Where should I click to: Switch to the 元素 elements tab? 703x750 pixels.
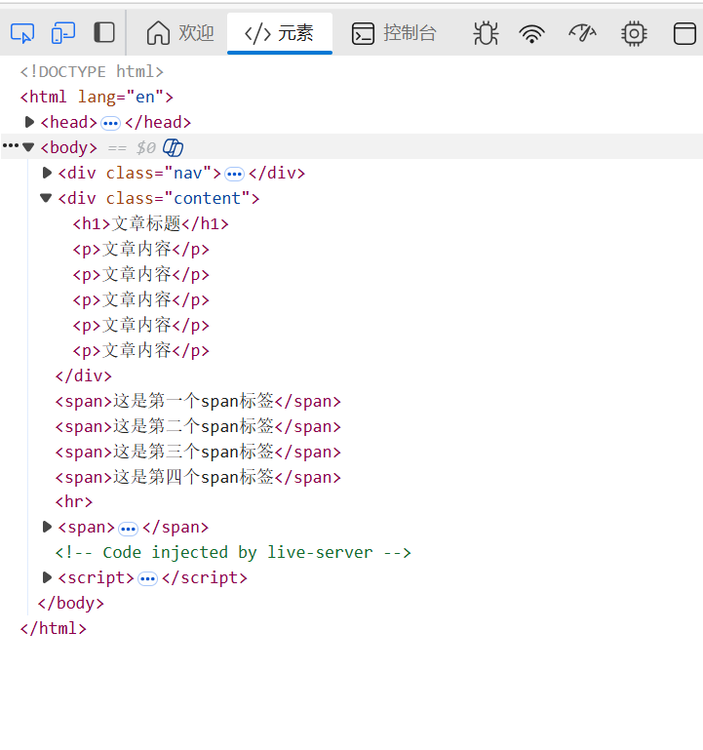coord(279,33)
